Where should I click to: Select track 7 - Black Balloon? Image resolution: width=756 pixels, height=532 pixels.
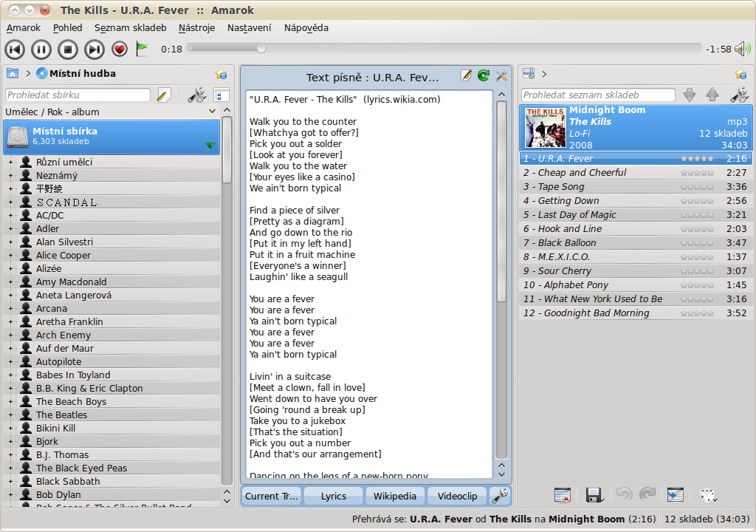point(634,243)
